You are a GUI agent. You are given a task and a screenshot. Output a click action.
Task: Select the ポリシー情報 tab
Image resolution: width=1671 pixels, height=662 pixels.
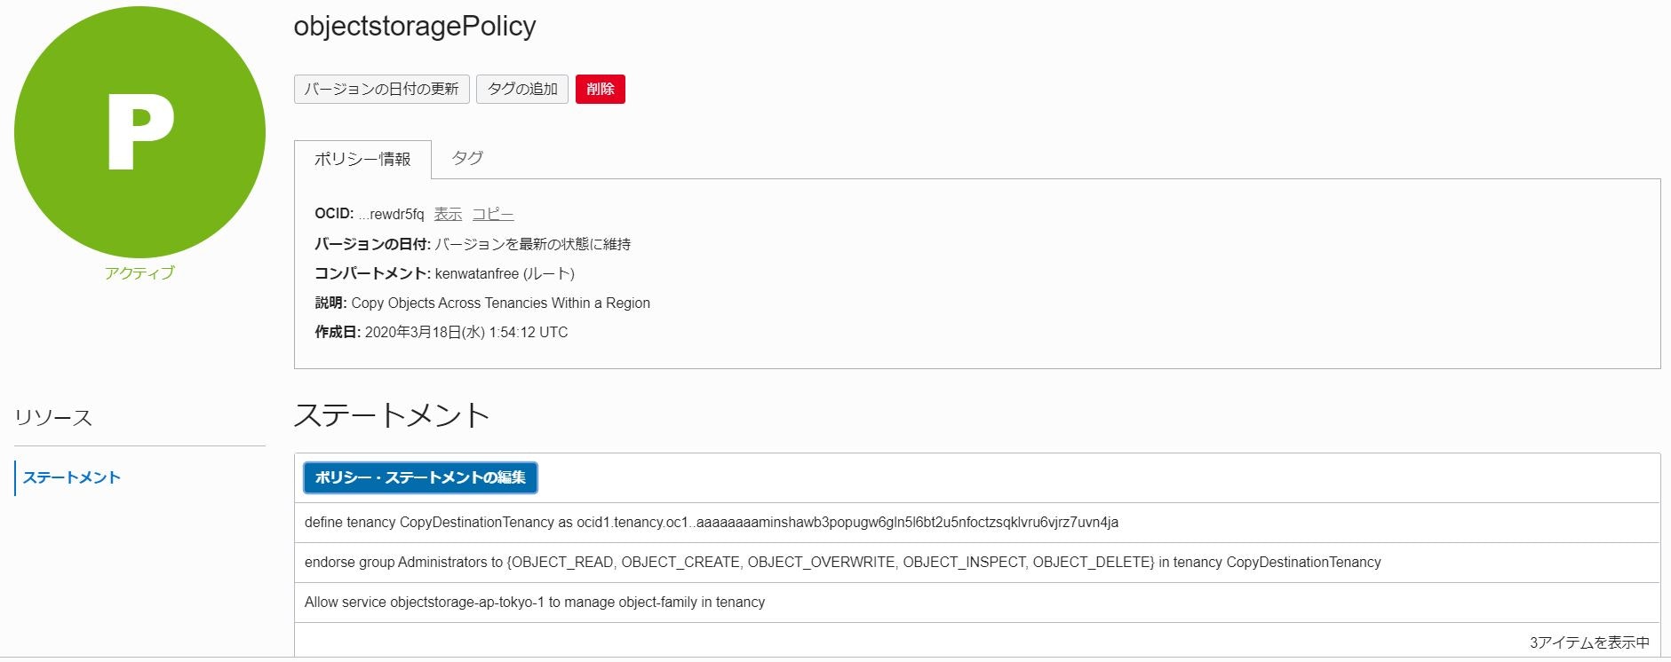click(362, 159)
